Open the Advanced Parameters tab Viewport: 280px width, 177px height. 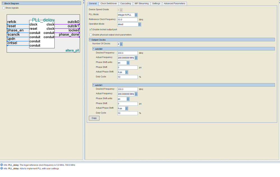click(x=174, y=4)
